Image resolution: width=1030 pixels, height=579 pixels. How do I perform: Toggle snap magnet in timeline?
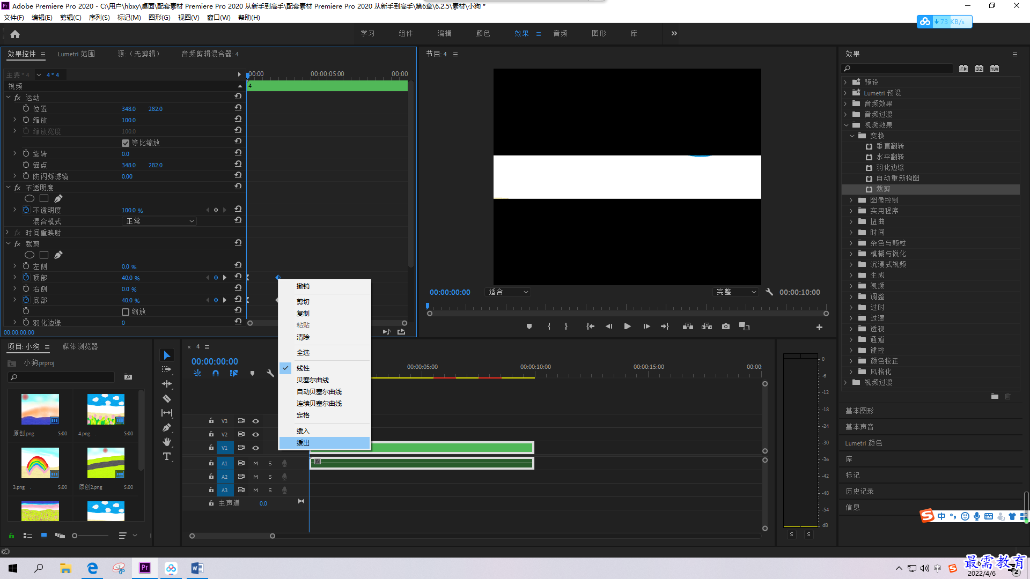(216, 373)
